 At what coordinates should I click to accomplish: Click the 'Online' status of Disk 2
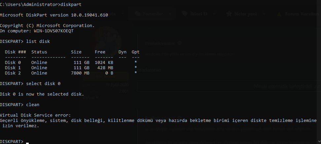point(39,73)
